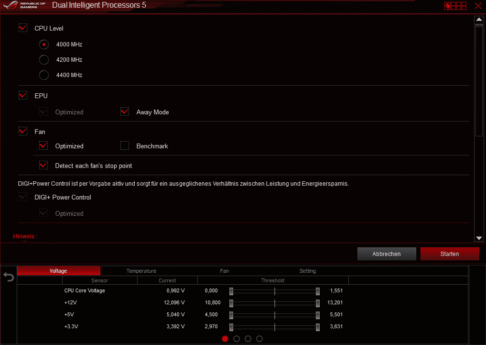The height and width of the screenshot is (345, 486).
Task: Choose the 4400 MHz CPU level
Action: pyautogui.click(x=44, y=75)
